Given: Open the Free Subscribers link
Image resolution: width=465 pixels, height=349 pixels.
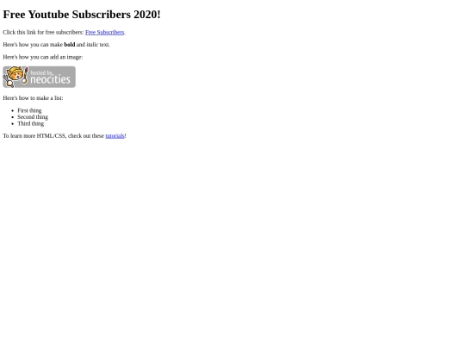Looking at the screenshot, I should [x=105, y=33].
